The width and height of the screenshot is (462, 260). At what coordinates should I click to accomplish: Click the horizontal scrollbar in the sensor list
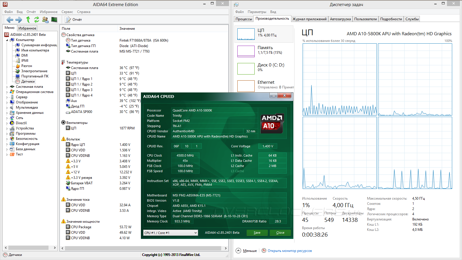(x=143, y=248)
